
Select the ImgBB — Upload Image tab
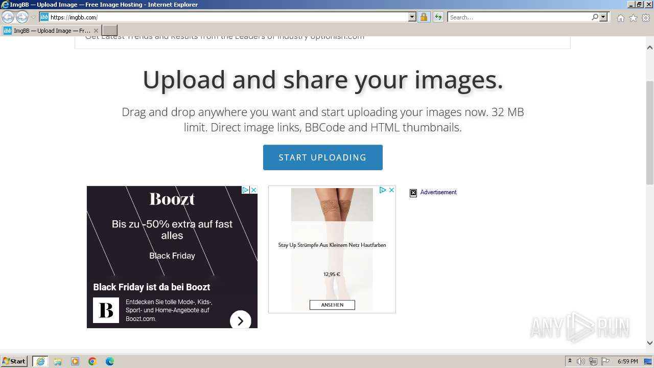[x=50, y=31]
